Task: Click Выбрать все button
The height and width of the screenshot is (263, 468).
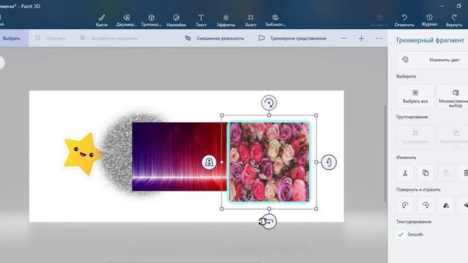Action: click(x=415, y=96)
